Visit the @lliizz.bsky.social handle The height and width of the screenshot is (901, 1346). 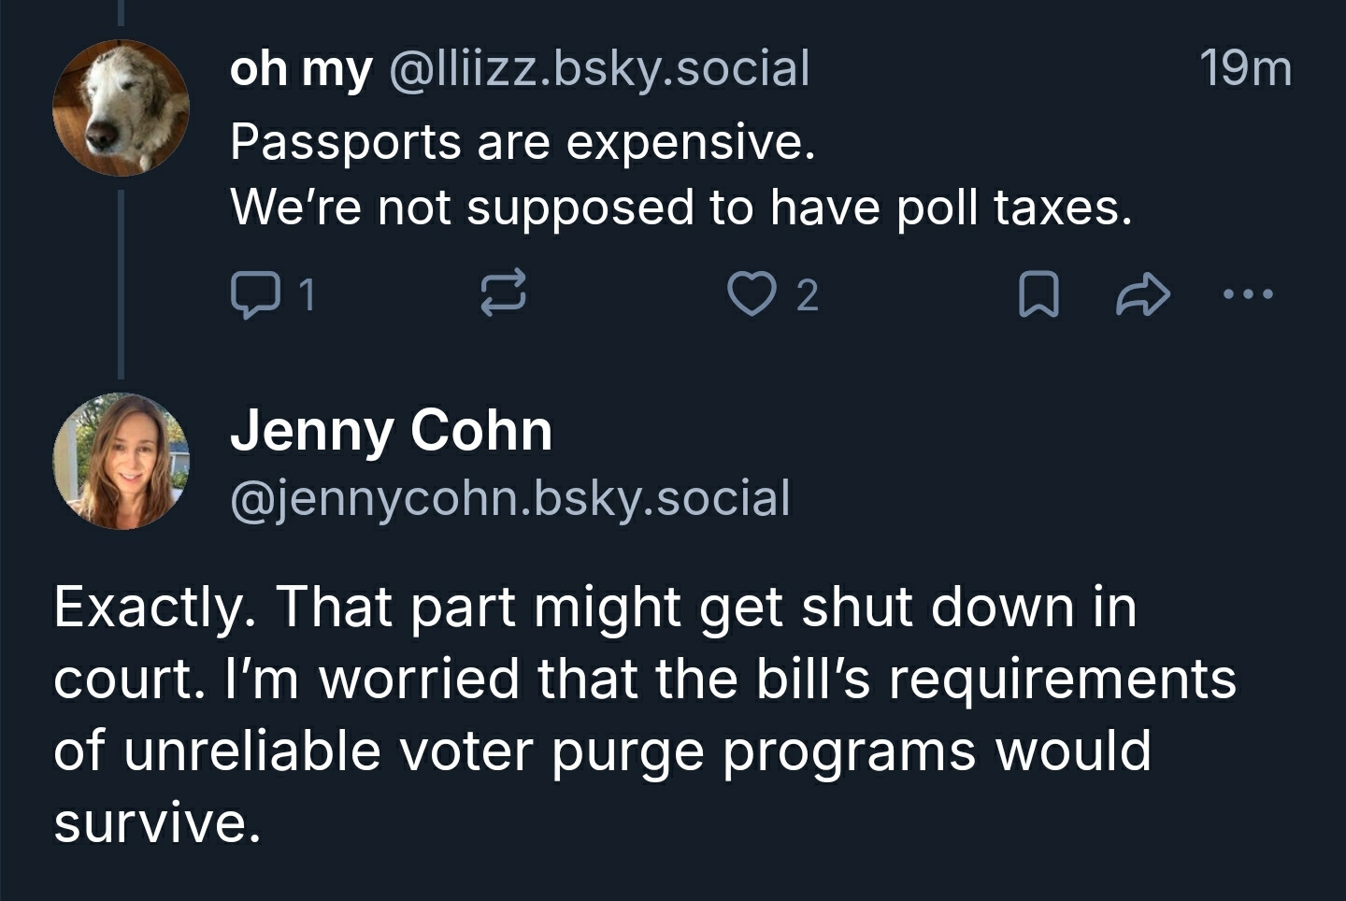pyautogui.click(x=598, y=68)
